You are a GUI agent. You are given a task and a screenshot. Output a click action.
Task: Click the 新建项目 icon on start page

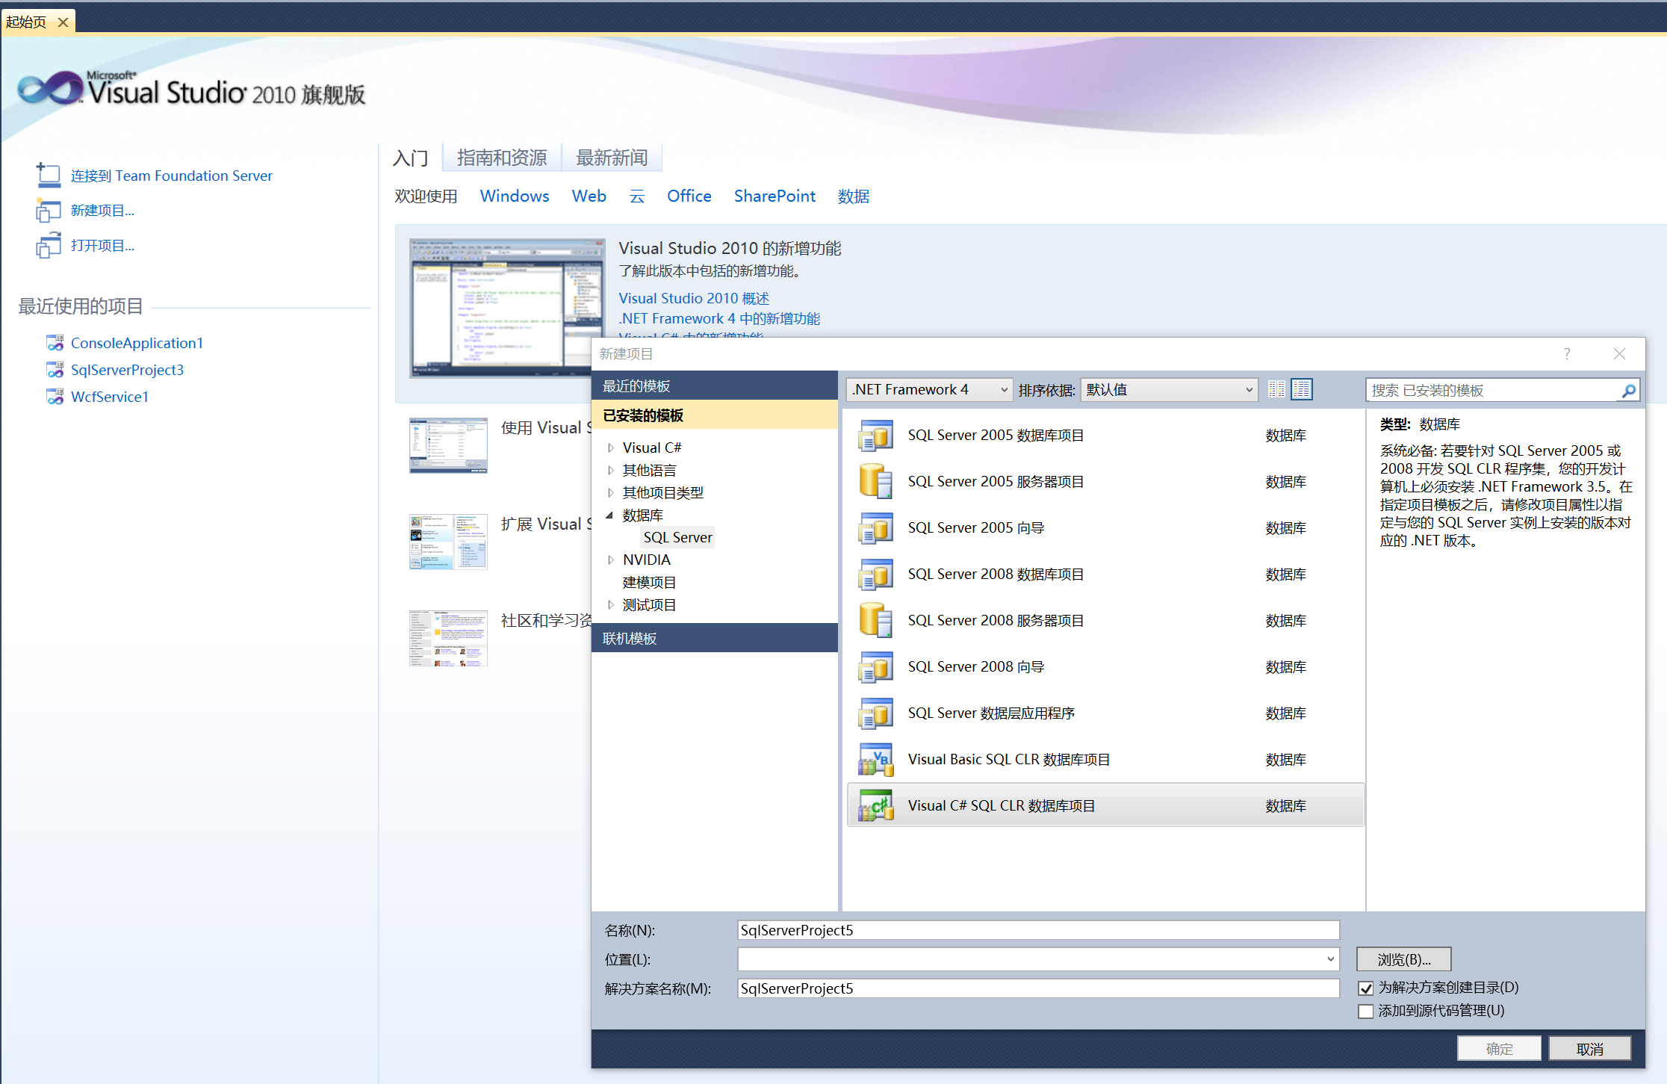[x=49, y=211]
